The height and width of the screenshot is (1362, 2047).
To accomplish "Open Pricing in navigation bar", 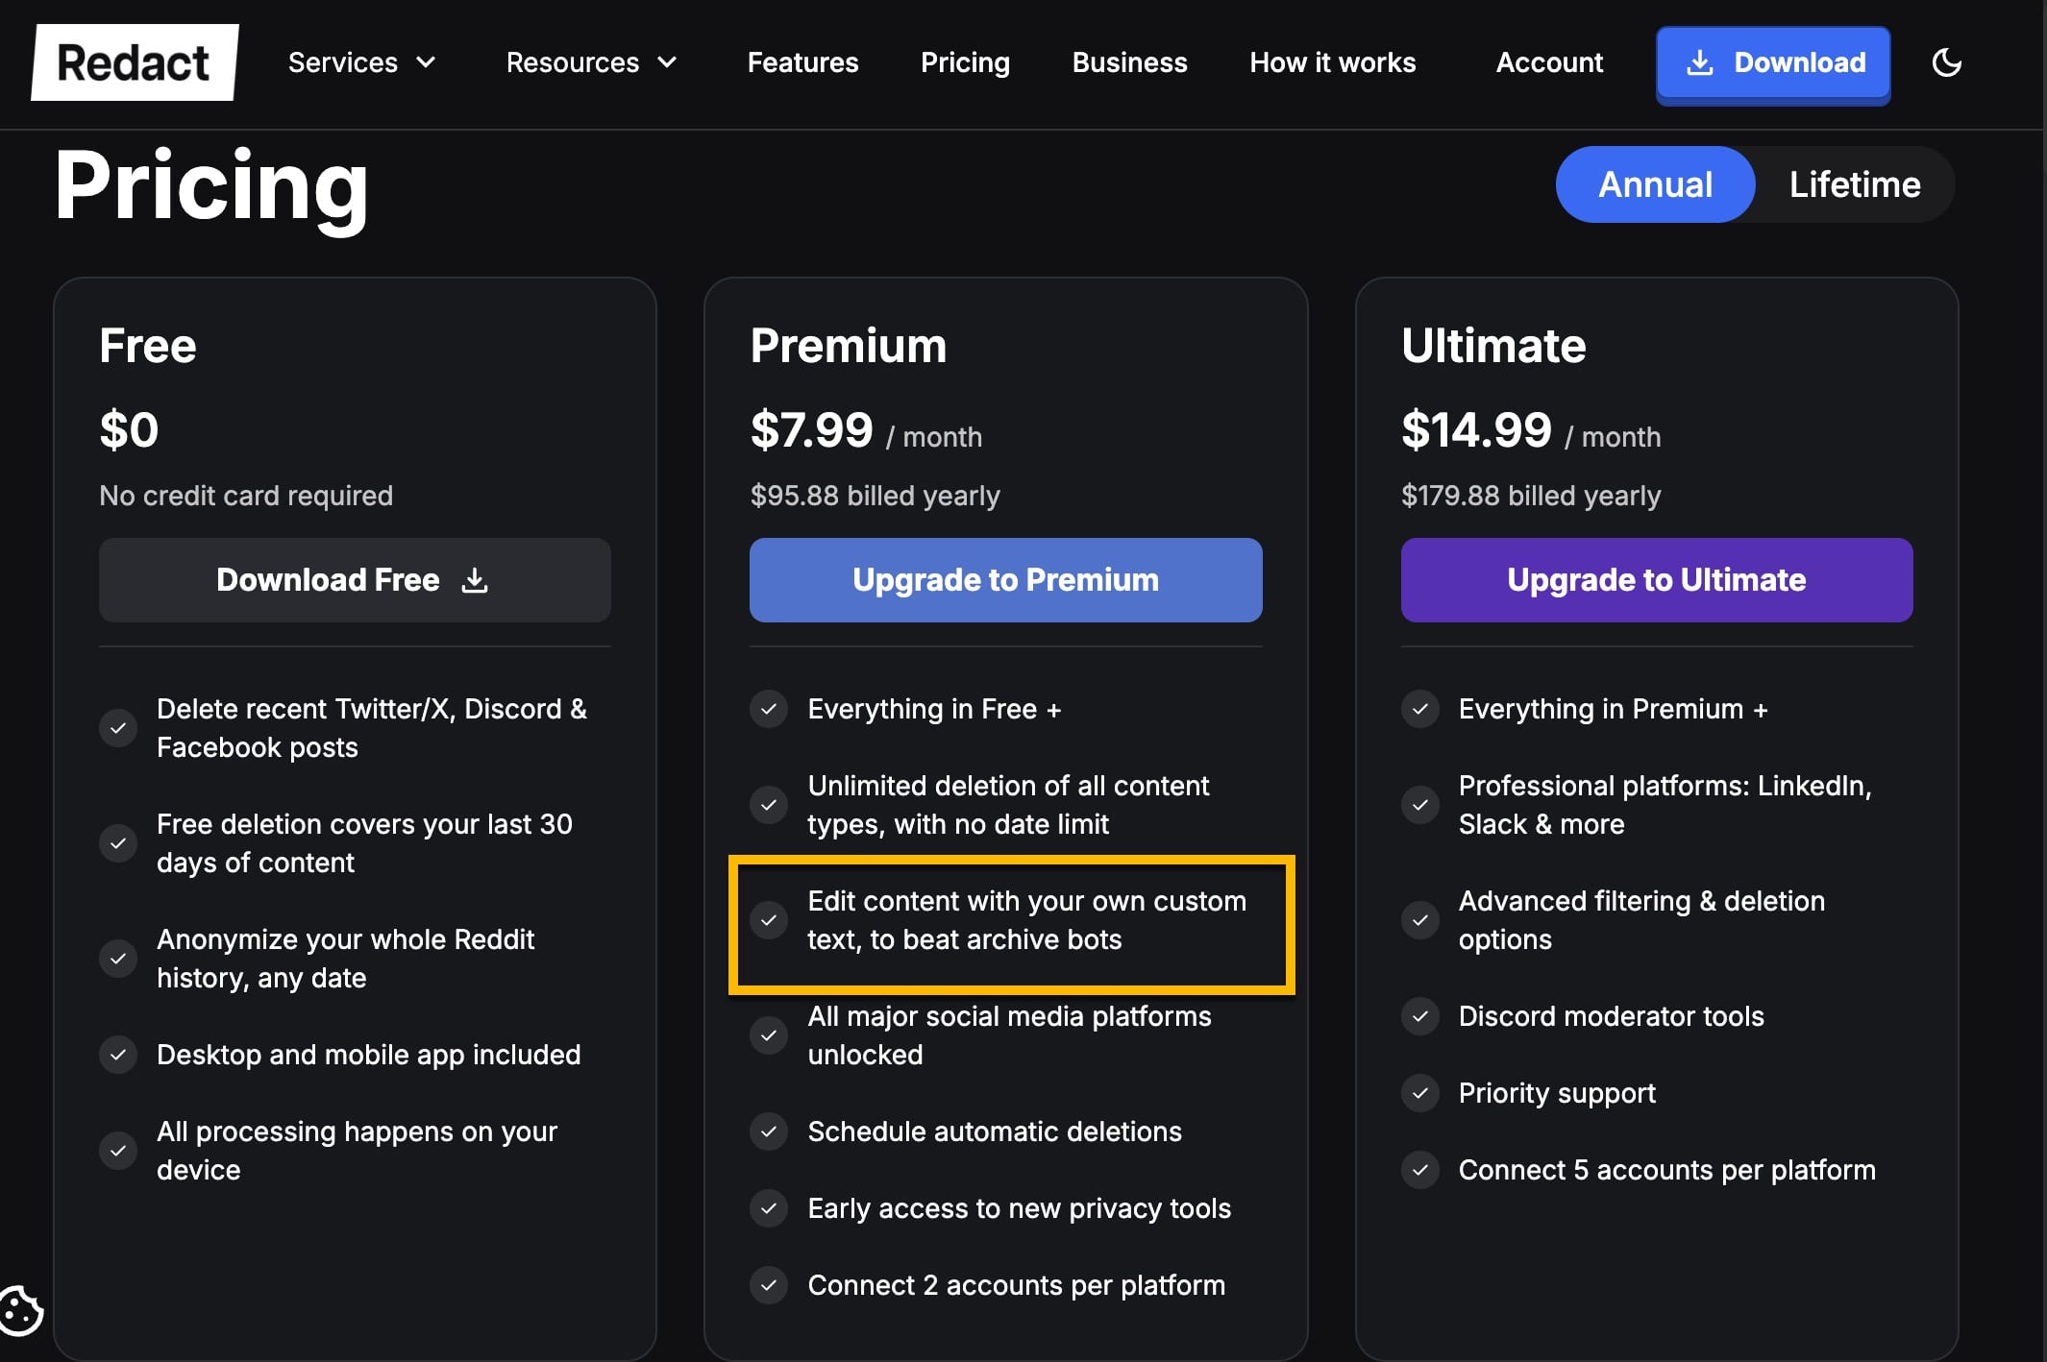I will click(x=965, y=62).
